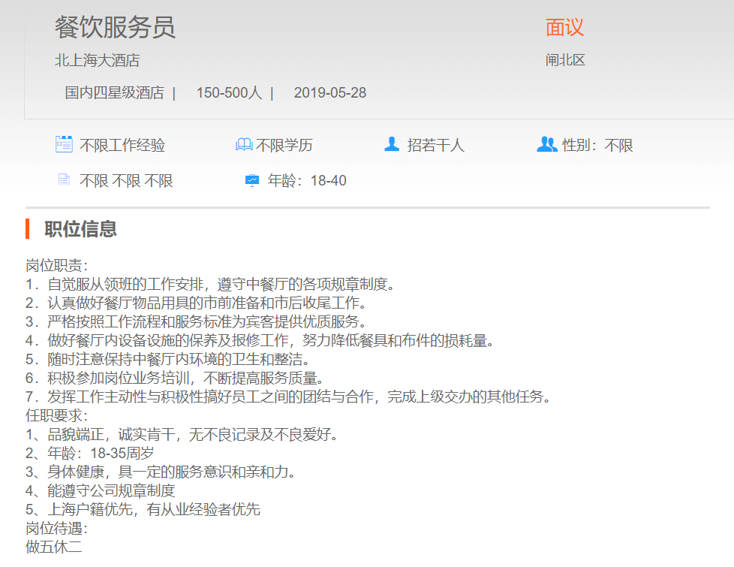Click the 性别：不限 gender text
Viewport: 734px width, 567px height.
(598, 145)
